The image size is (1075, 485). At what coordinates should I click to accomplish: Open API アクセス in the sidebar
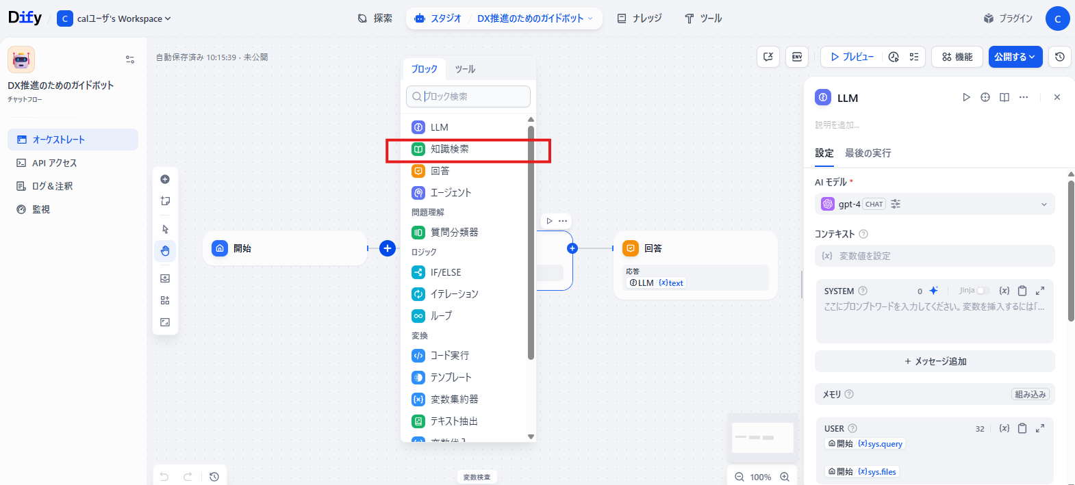[x=73, y=163]
